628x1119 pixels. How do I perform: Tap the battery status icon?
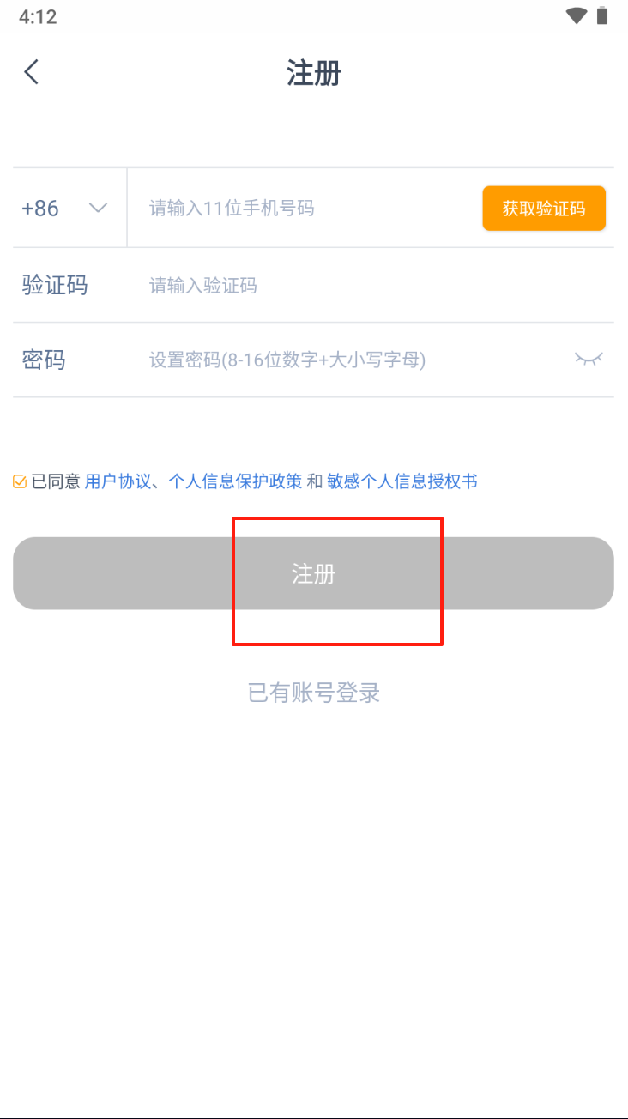click(x=602, y=15)
